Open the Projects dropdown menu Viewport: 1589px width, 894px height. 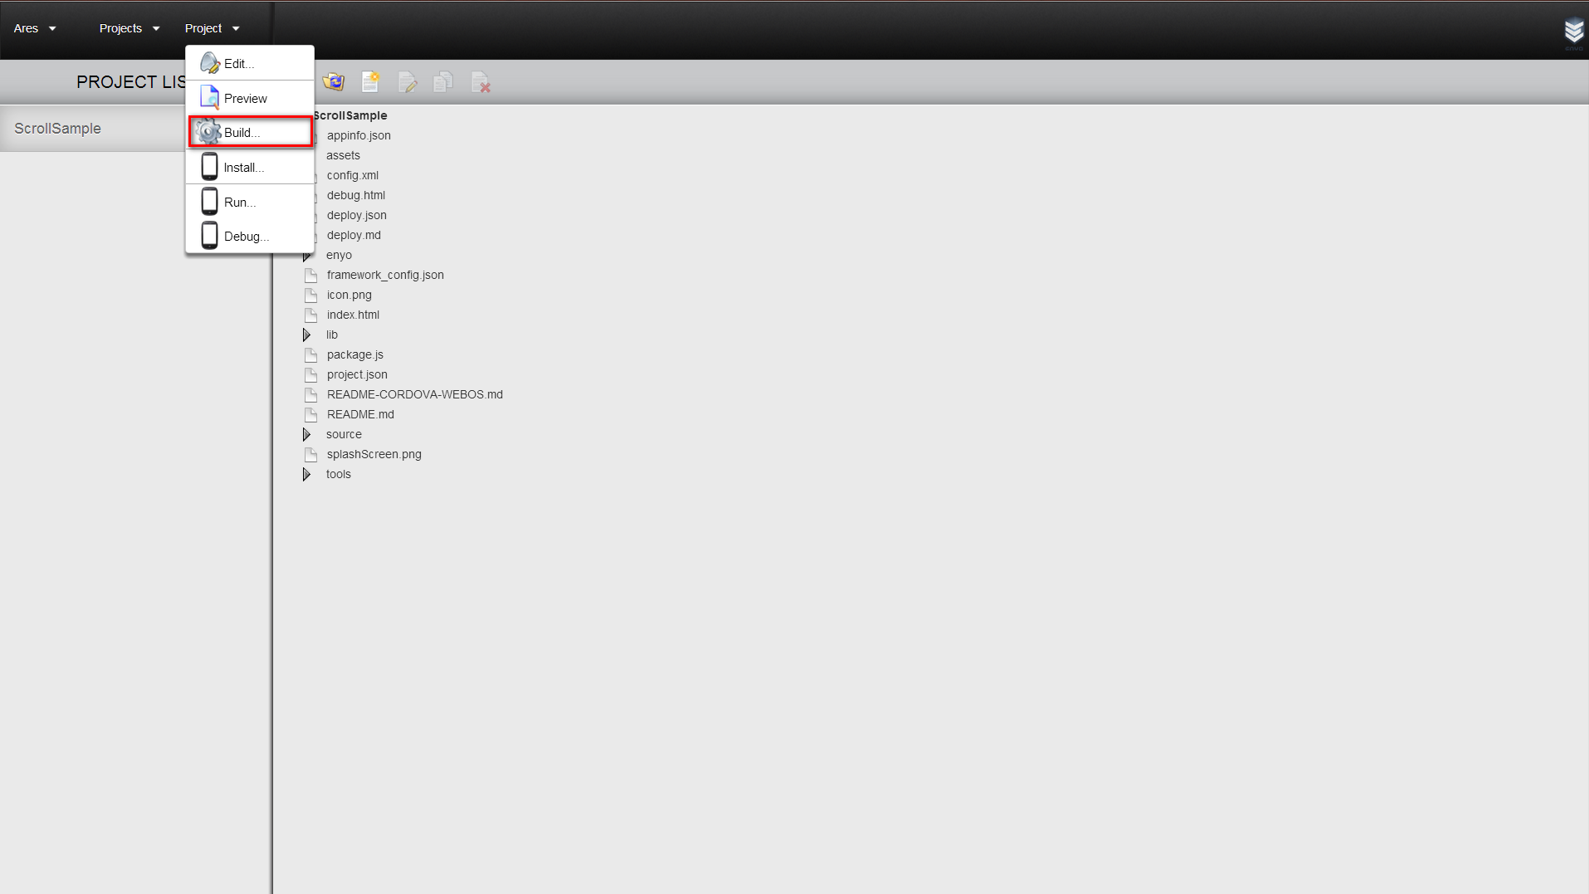[x=129, y=28]
